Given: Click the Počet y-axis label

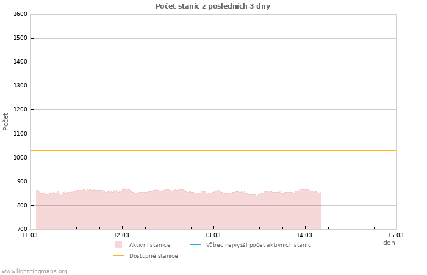Looking at the screenshot, I should coord(6,121).
